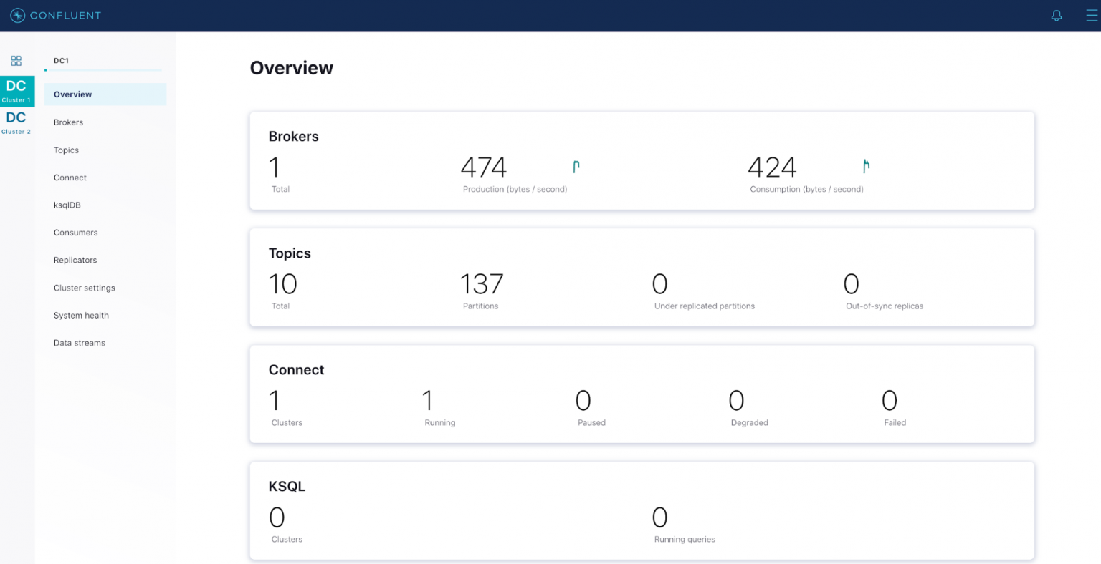Navigate to ksqlDB

pyautogui.click(x=67, y=205)
